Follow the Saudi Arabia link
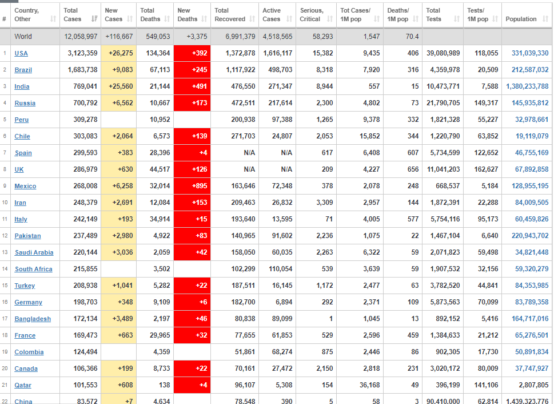This screenshot has height=404, width=554. point(34,252)
